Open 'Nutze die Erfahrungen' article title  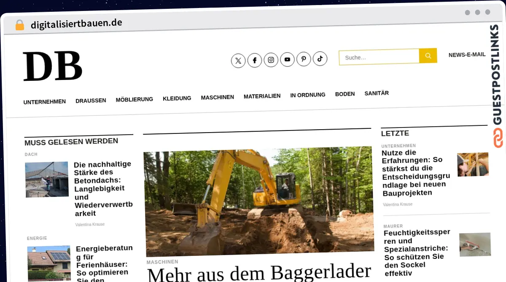(x=416, y=173)
